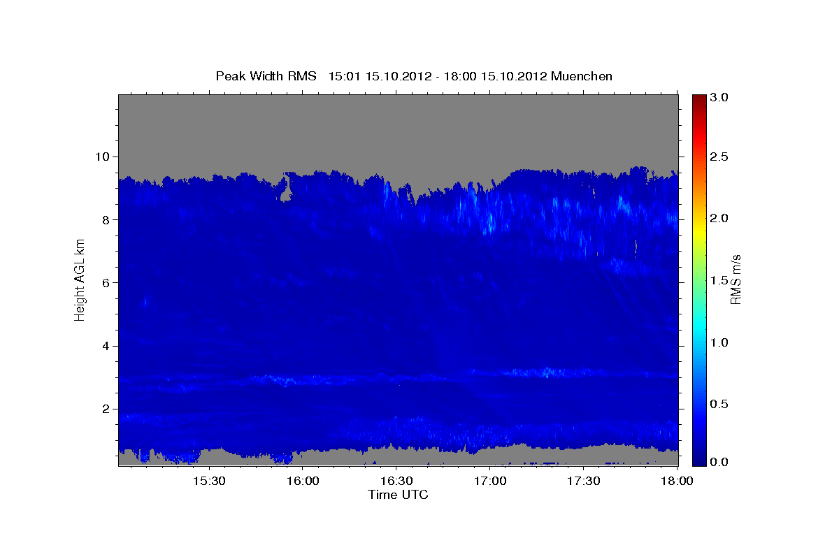The width and height of the screenshot is (839, 559).
Task: Click the colorbar value 2.0
Action: pyautogui.click(x=720, y=218)
